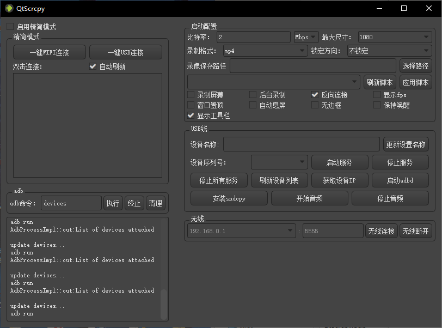This screenshot has width=442, height=328.
Task: Enable the 无边框 option
Action: coord(315,105)
